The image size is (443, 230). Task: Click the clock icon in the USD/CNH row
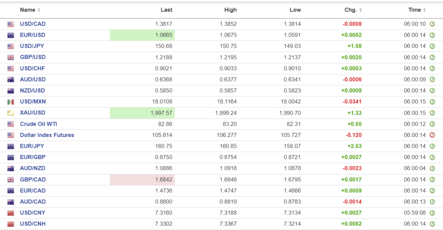click(x=432, y=224)
